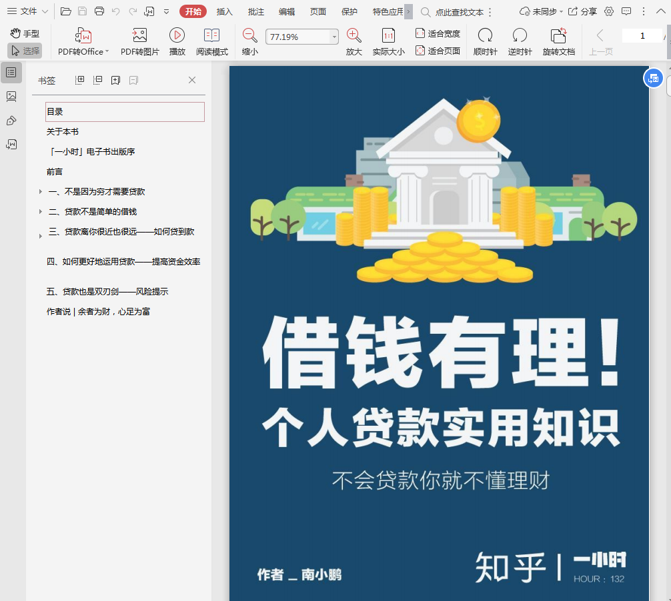Expand 二、贷款不是简单的借钱 bookmark
Screen dimensions: 671x601
[x=40, y=212]
